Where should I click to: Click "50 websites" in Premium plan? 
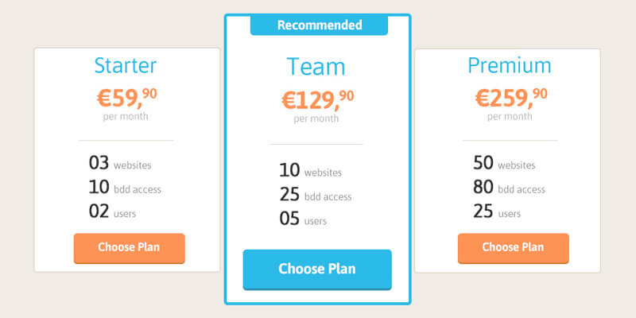coord(504,165)
